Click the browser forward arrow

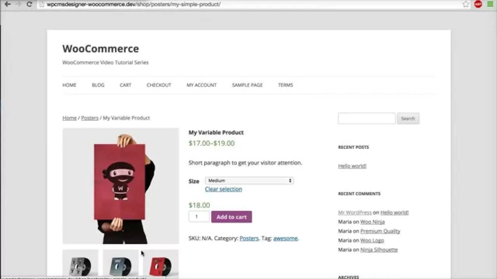tap(18, 4)
